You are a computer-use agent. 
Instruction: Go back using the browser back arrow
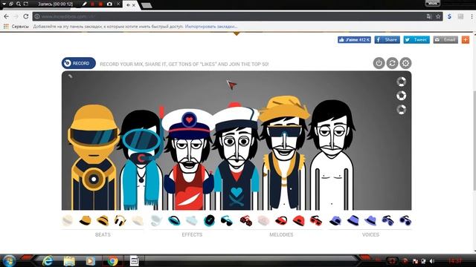pyautogui.click(x=7, y=16)
